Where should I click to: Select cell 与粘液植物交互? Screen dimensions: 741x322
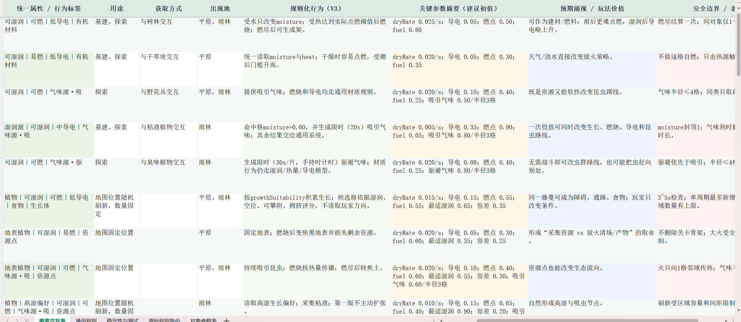coord(168,140)
